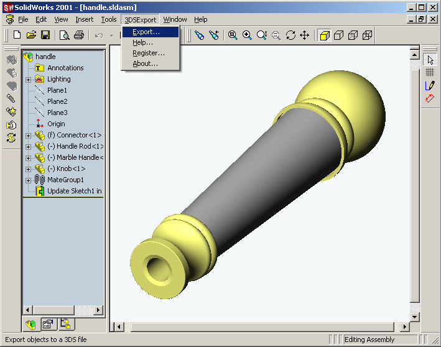Toggle the Shaded display mode
The height and width of the screenshot is (347, 441).
pos(325,35)
